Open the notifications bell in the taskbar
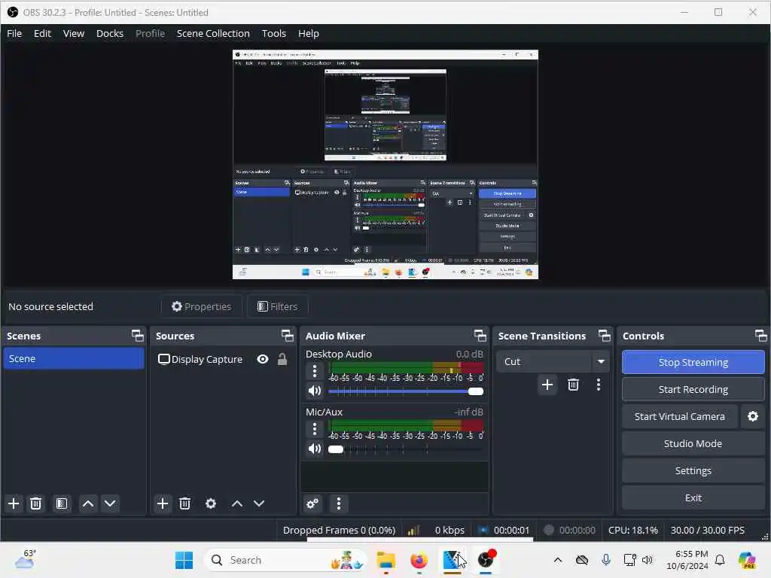Viewport: 771px width, 578px height. pyautogui.click(x=720, y=560)
